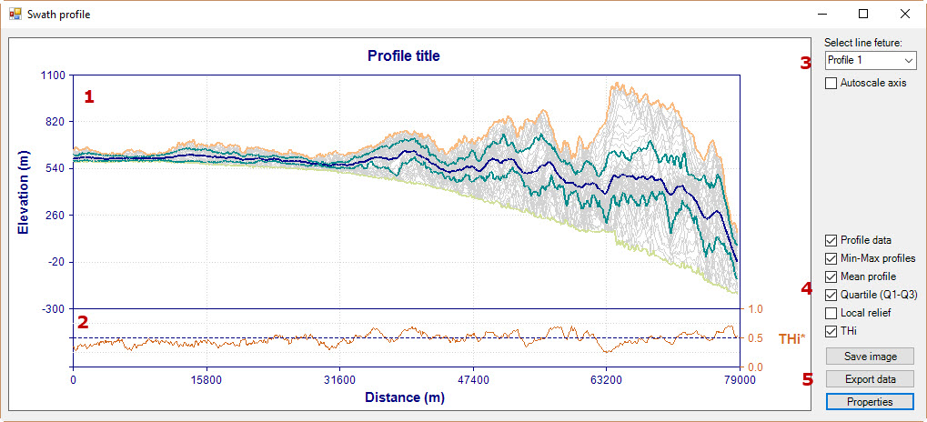Click the Elevation (m) axis label
Screen dimensions: 927x422
24,192
